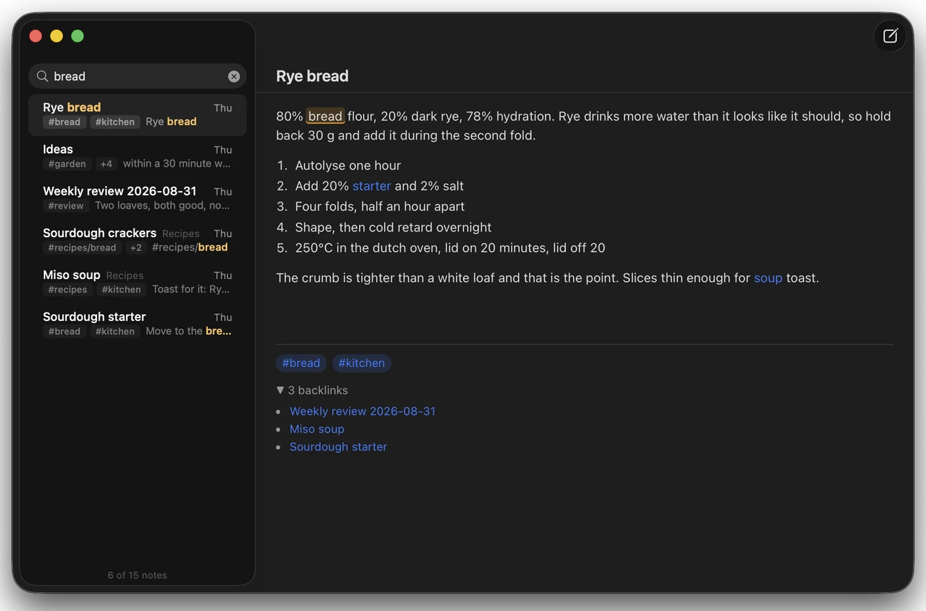Open the Sourdough starter note in list
Image resolution: width=926 pixels, height=611 pixels.
137,324
